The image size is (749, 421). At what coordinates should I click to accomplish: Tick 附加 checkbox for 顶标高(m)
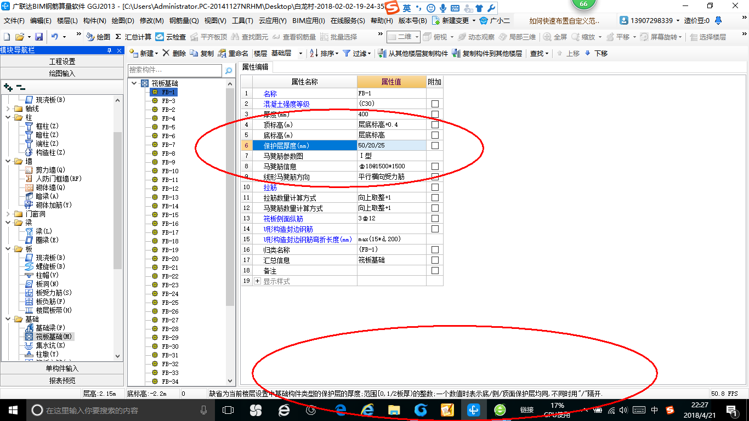coord(435,124)
